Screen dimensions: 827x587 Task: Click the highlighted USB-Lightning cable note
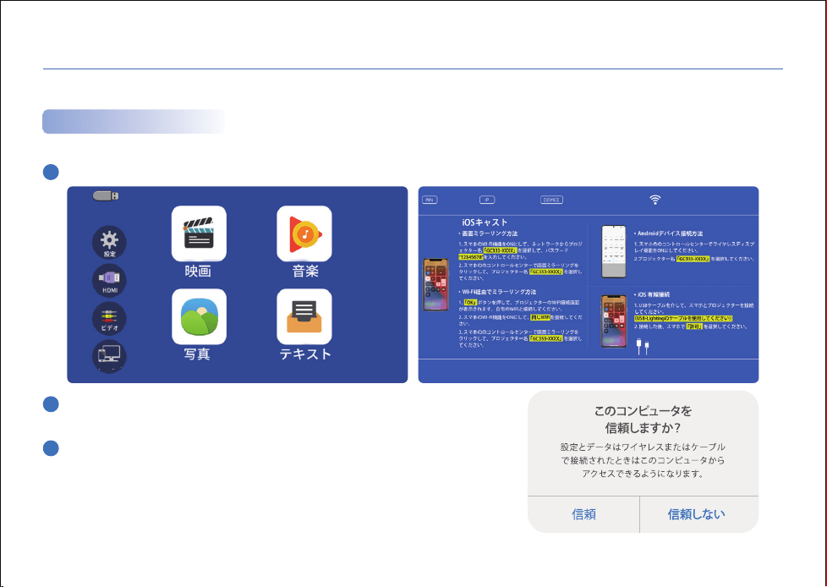tap(683, 319)
